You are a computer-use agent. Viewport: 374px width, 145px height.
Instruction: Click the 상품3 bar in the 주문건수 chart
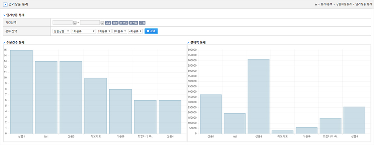71,98
